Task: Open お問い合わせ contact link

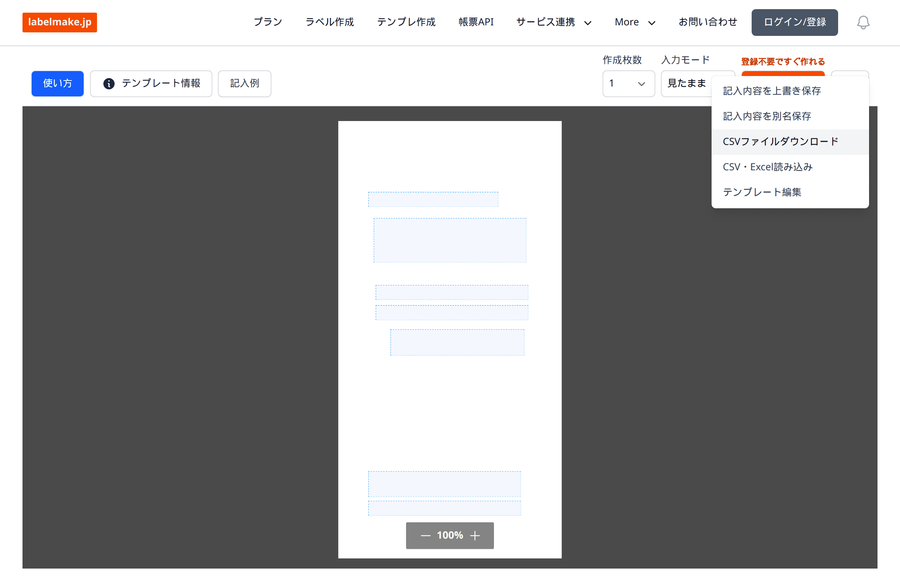Action: 708,22
